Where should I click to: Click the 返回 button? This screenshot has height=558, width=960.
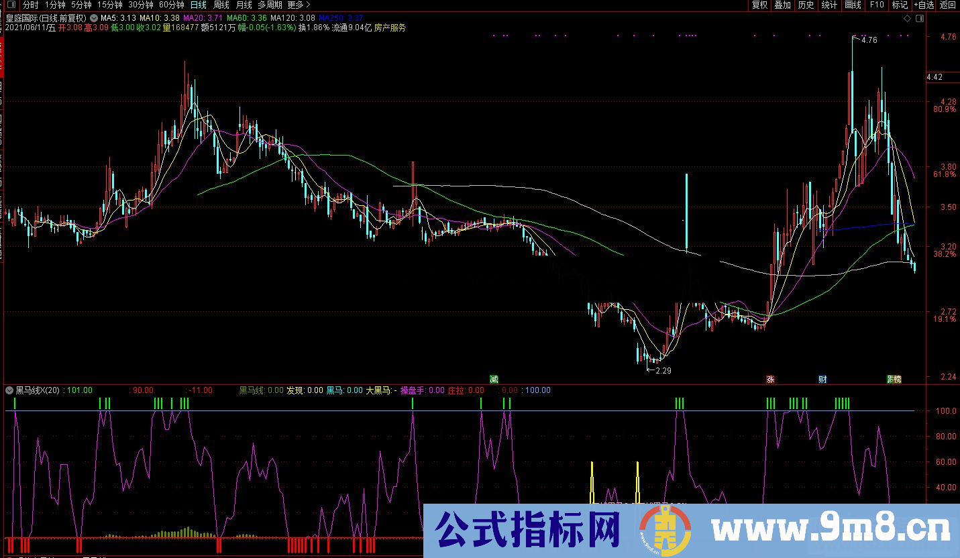coord(947,5)
